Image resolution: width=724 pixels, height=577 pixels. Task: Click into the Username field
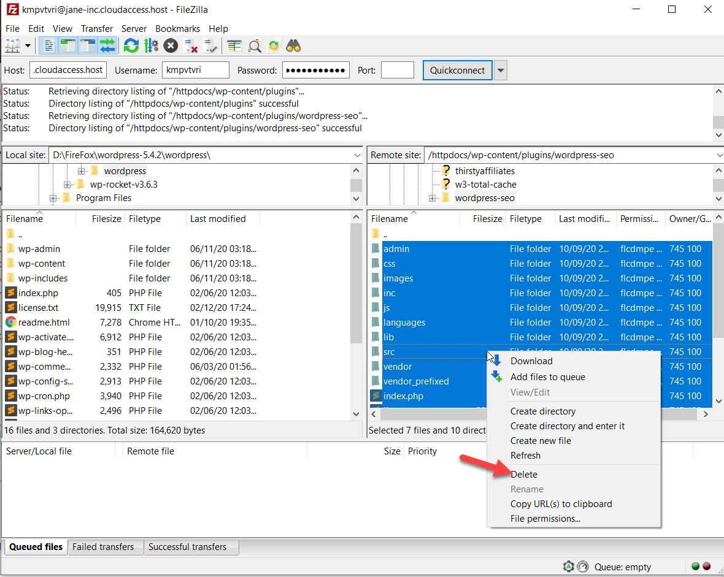[x=196, y=70]
